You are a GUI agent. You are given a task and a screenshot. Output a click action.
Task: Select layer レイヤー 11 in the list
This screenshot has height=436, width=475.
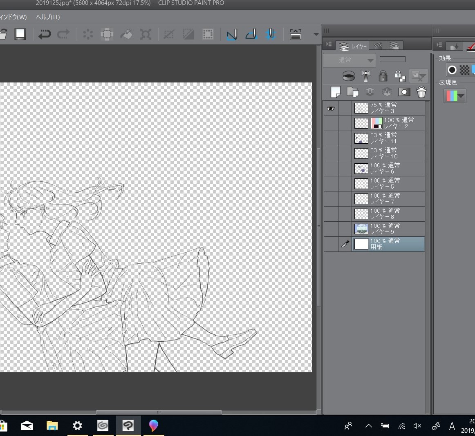point(388,138)
